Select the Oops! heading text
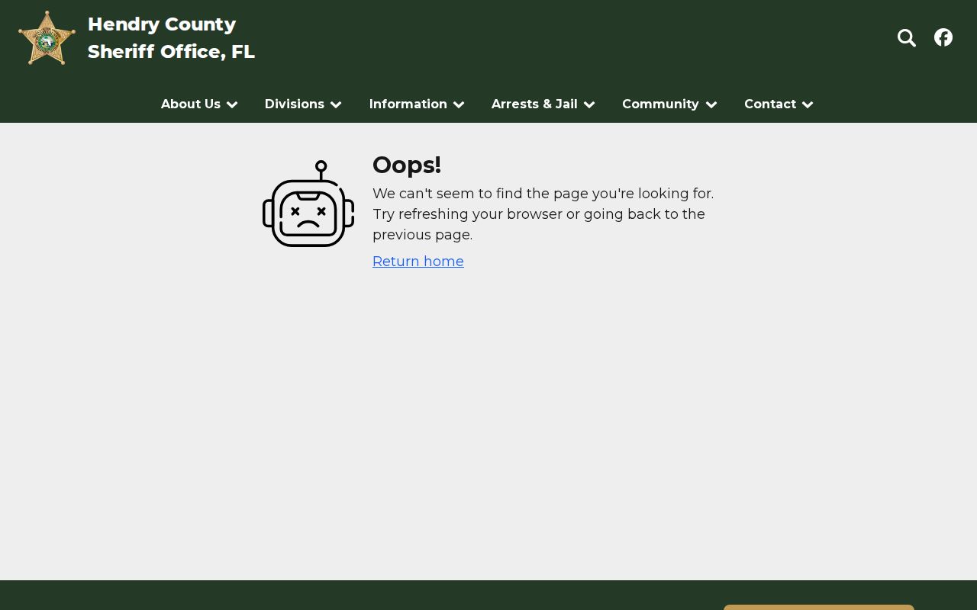Image resolution: width=977 pixels, height=610 pixels. click(x=407, y=165)
